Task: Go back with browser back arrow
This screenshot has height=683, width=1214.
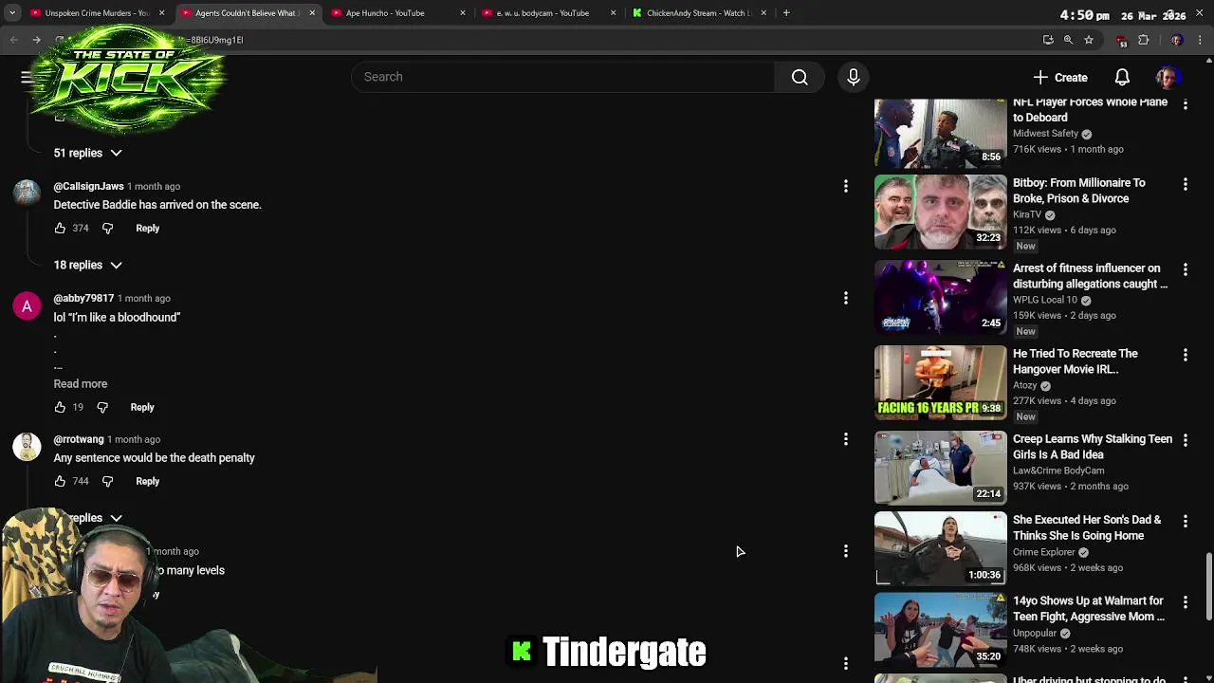Action: [x=13, y=40]
